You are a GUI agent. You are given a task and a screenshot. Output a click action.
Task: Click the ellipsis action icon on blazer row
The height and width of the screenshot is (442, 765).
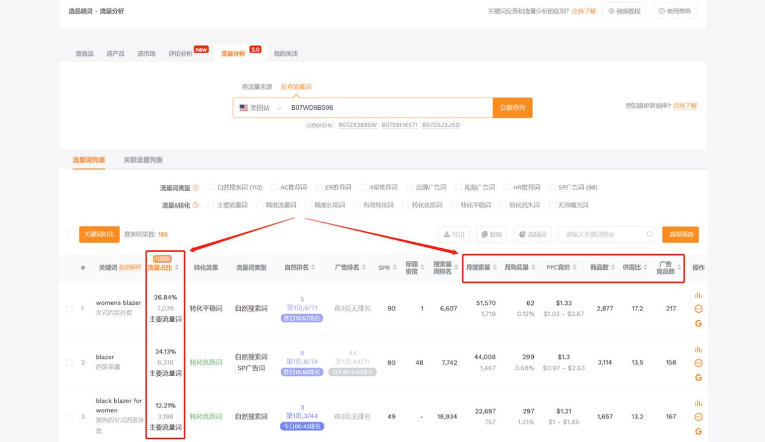click(699, 363)
